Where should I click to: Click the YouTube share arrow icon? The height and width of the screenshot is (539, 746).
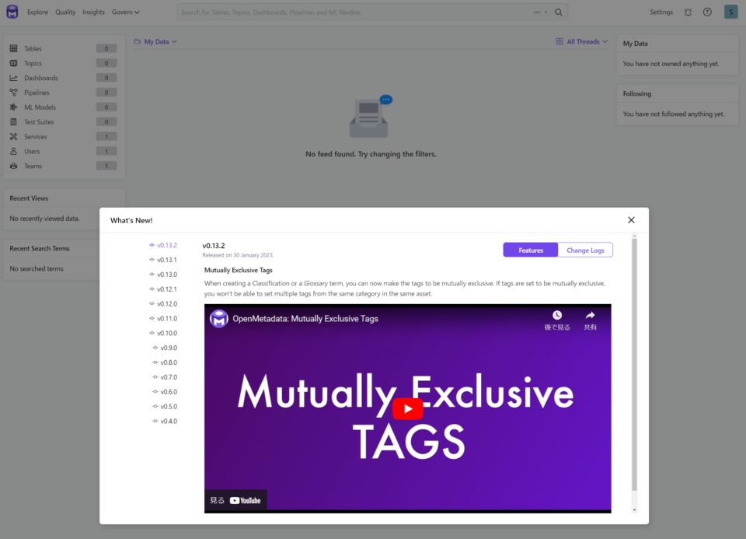pos(590,316)
